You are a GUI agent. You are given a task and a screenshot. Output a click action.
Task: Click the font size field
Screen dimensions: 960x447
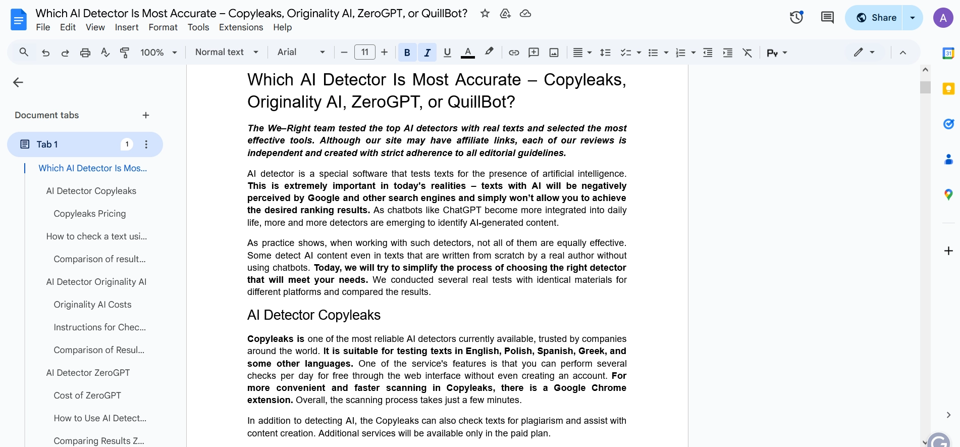pyautogui.click(x=365, y=52)
